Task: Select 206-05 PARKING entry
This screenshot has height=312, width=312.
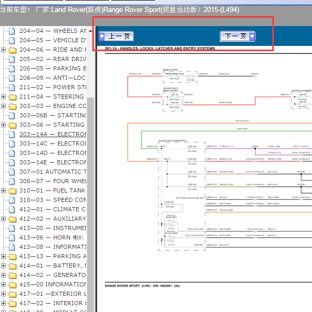Action: (x=53, y=68)
